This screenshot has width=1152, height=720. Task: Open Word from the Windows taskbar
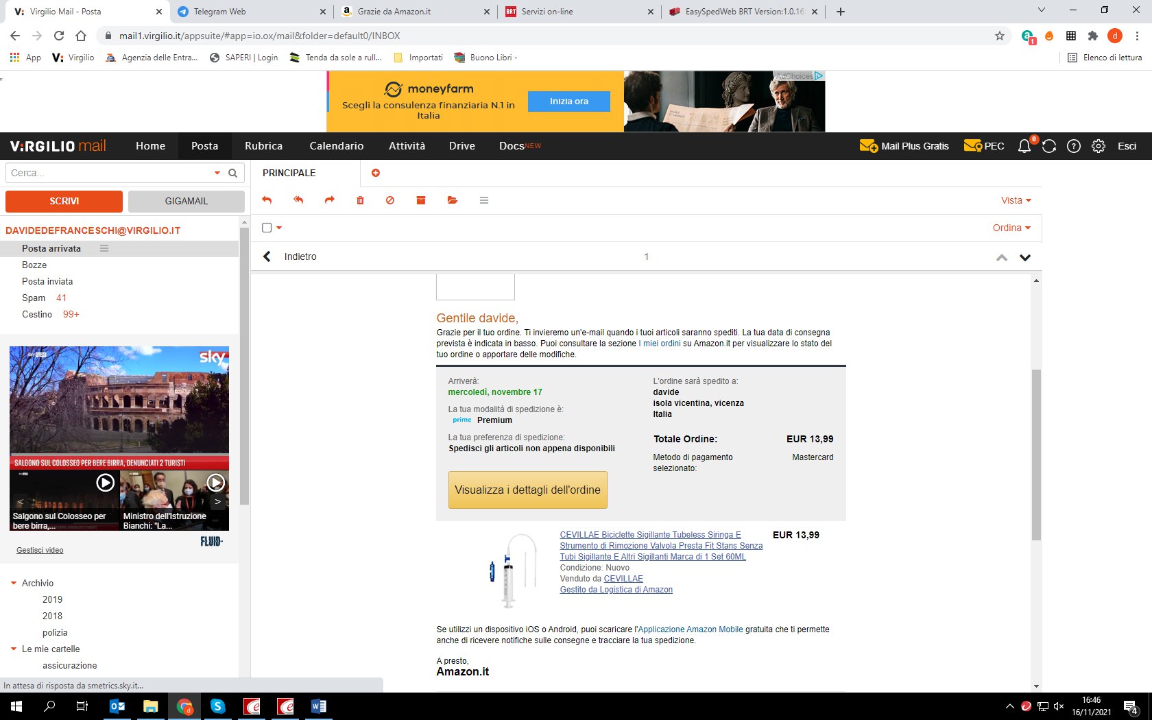coord(319,706)
